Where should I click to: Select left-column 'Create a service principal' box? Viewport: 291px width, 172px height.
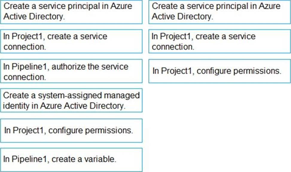(71, 12)
